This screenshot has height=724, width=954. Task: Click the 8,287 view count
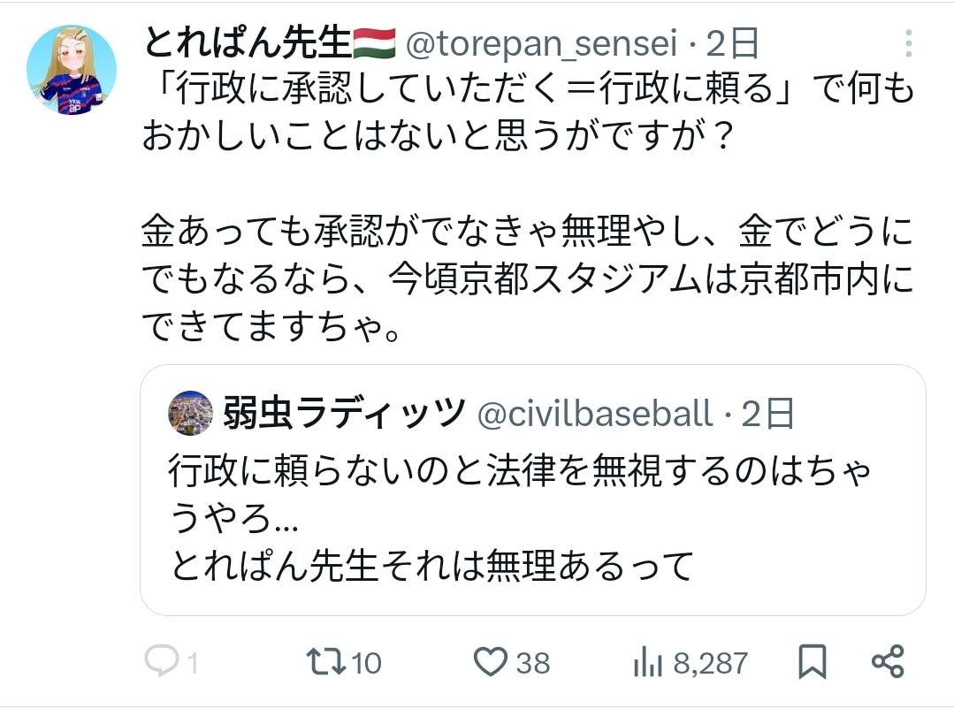tap(710, 663)
